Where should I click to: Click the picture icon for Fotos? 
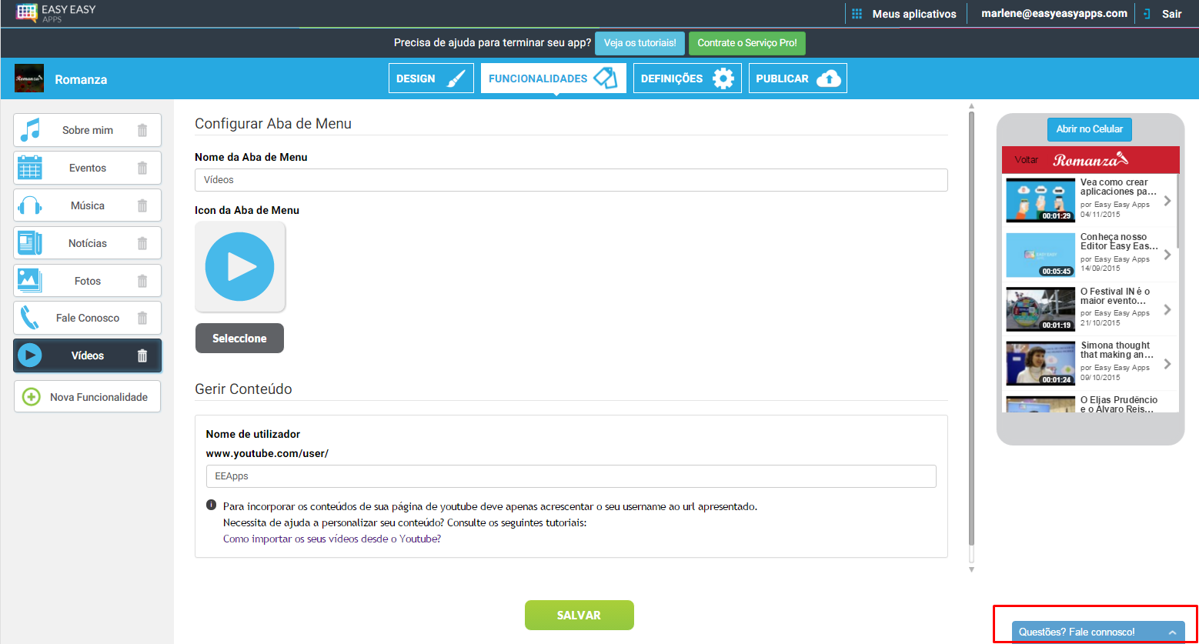29,281
